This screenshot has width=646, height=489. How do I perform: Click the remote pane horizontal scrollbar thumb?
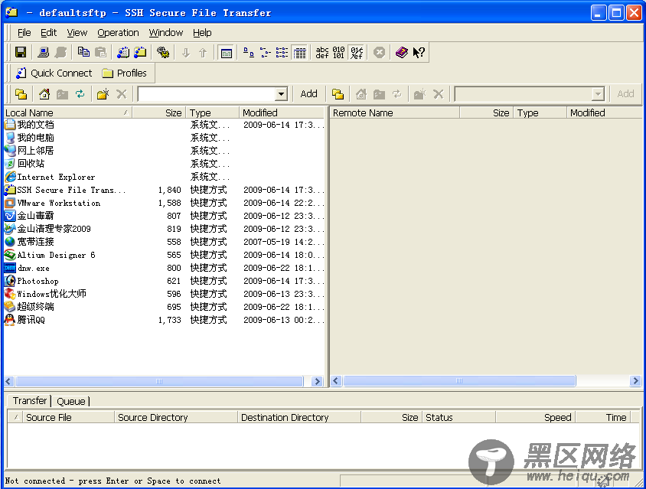(459, 381)
